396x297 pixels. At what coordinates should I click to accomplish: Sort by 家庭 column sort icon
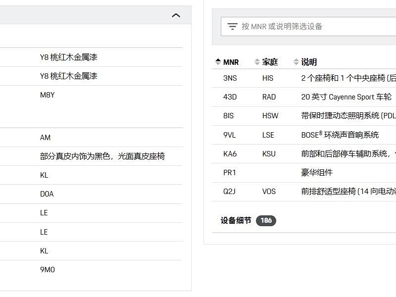tap(257, 62)
